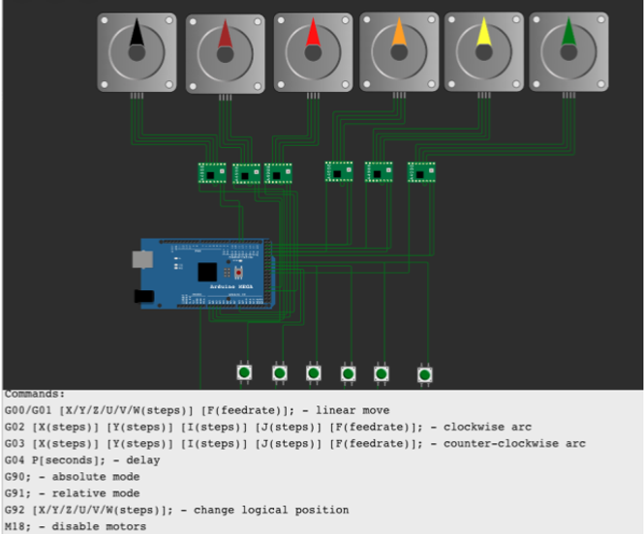Push the third green pushbutton from left
Screen dimensions: 644x534
pos(314,373)
